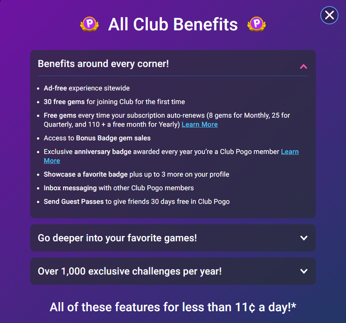Open Learn More link about subscription auto-renew gems
The height and width of the screenshot is (323, 346).
click(200, 124)
